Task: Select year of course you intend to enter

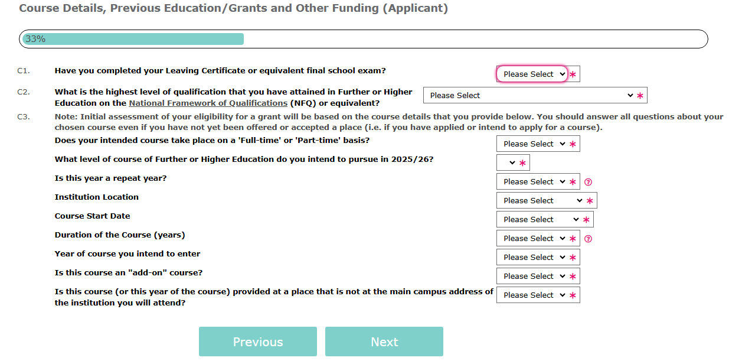Action: [x=532, y=257]
